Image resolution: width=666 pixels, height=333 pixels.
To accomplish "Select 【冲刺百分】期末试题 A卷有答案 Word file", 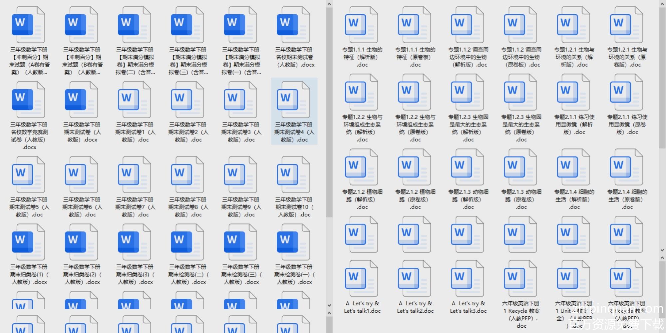I will 29,26.
